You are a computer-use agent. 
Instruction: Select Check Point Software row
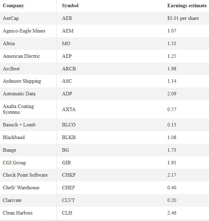click(x=104, y=175)
